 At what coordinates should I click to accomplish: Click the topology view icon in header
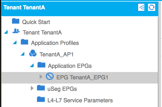coord(141,7)
